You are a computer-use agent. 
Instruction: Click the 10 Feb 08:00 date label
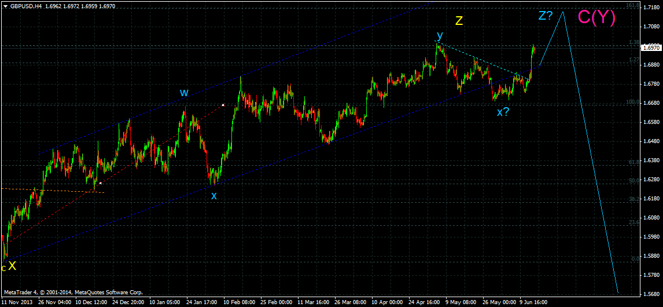click(x=240, y=303)
